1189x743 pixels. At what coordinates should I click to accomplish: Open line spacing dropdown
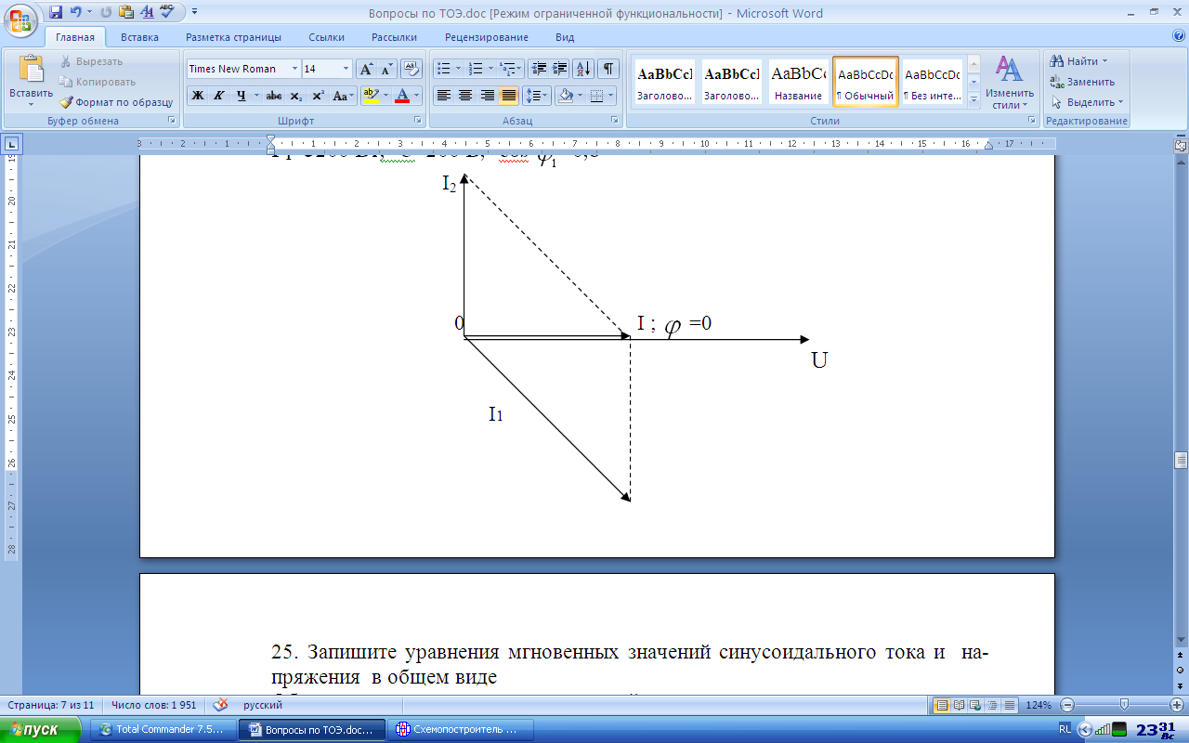click(x=537, y=95)
